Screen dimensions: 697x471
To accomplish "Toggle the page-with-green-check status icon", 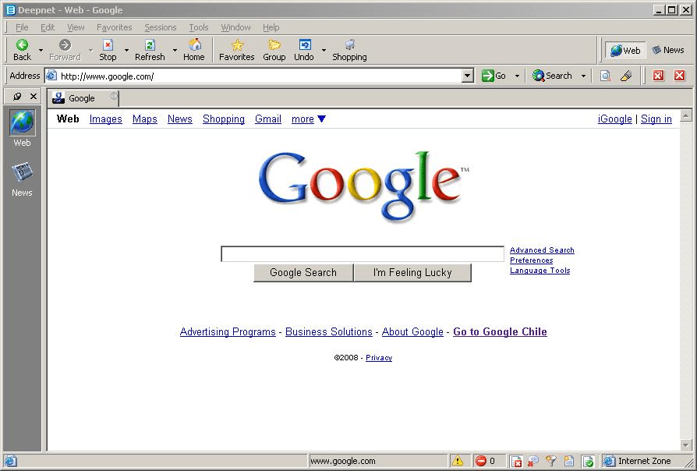I will click(588, 461).
